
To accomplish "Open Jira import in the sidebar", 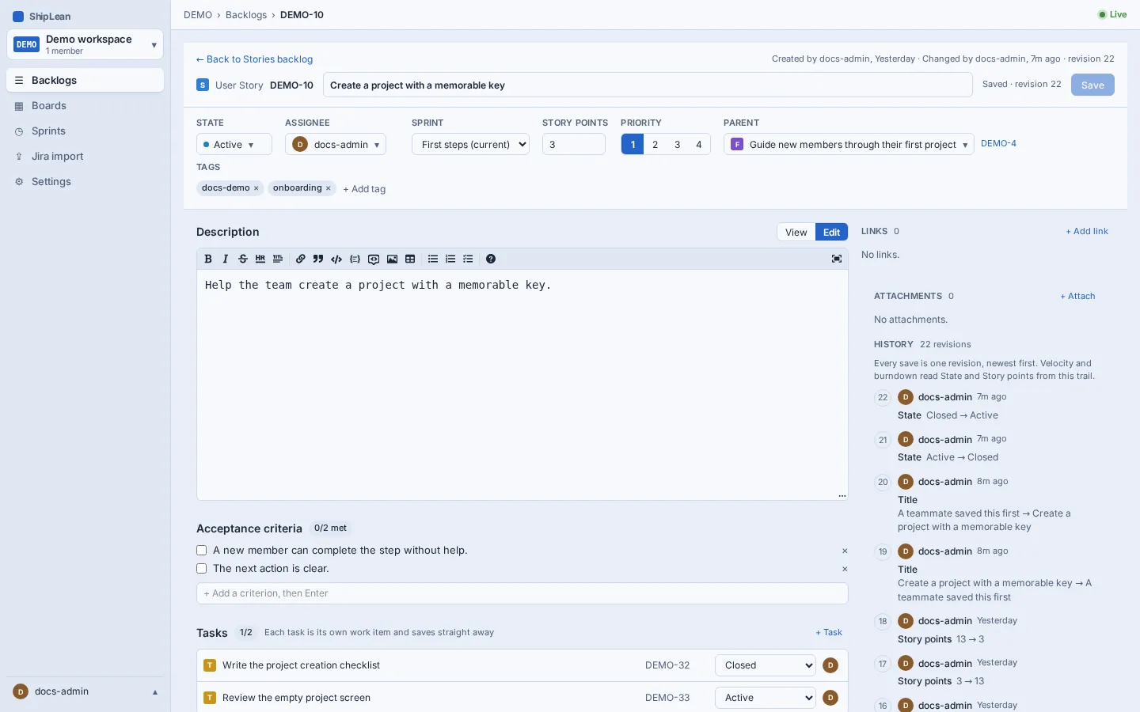I will click(x=85, y=156).
